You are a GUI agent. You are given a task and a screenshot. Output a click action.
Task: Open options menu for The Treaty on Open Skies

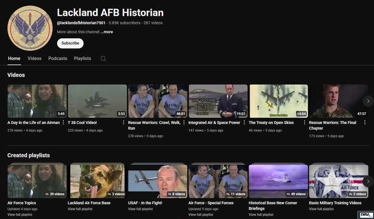pyautogui.click(x=305, y=122)
